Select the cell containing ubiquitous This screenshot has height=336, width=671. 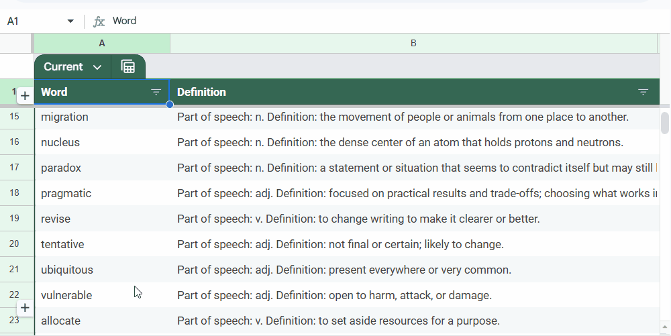tap(102, 270)
